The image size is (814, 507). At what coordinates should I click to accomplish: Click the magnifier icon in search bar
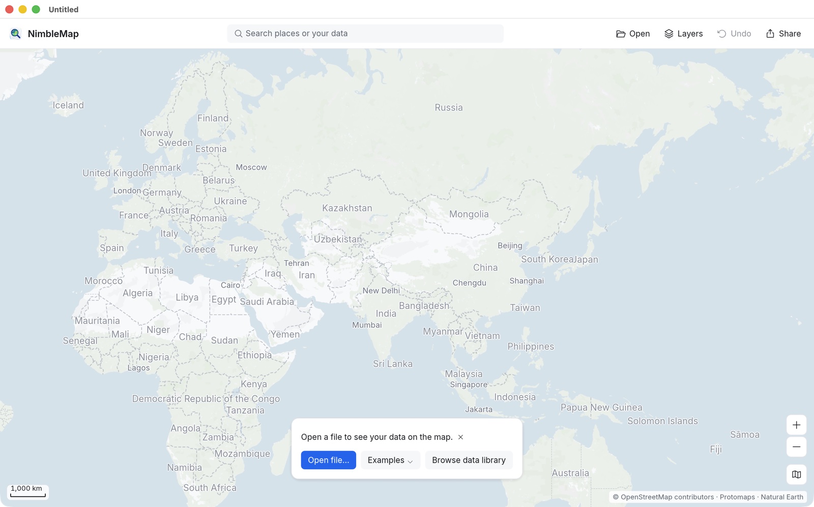[238, 34]
